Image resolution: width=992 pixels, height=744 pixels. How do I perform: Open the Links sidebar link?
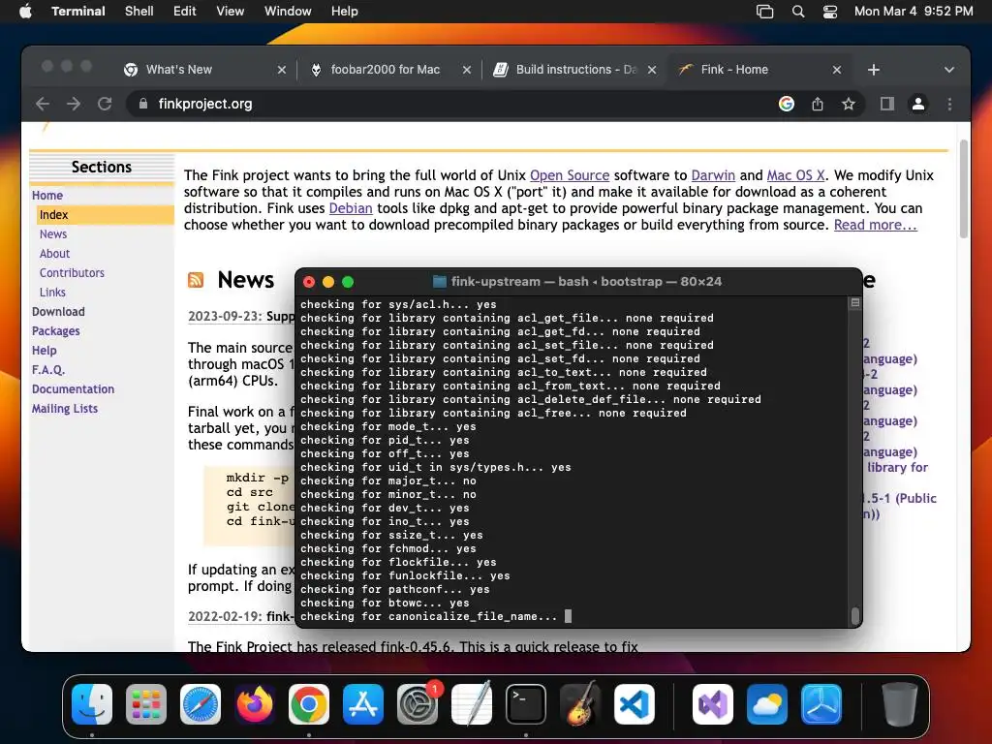tap(52, 293)
